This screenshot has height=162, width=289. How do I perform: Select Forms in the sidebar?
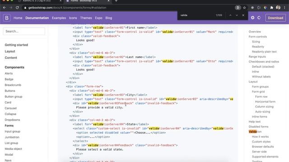pos(9,126)
